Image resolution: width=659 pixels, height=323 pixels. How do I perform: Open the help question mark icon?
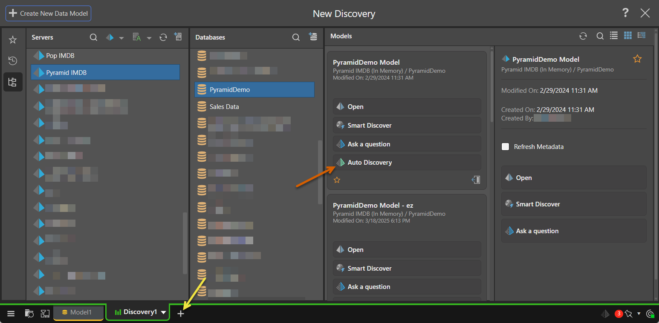(x=625, y=13)
